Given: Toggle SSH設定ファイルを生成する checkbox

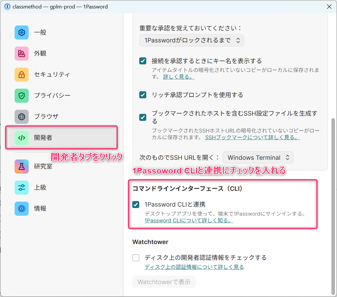Looking at the screenshot, I should [143, 117].
